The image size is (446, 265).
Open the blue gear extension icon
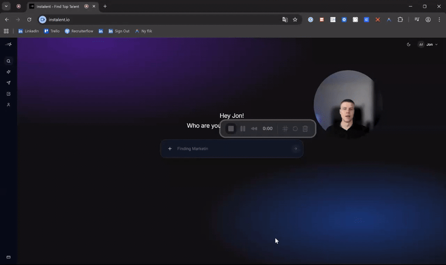344,20
